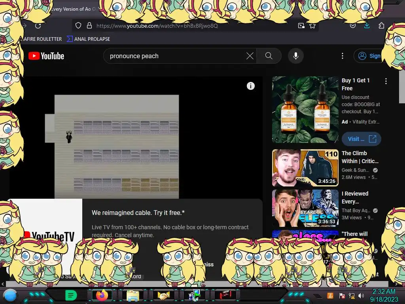Open the handshake icon app on taskbar

tap(164, 295)
